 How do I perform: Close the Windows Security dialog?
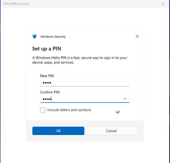[x=137, y=36]
